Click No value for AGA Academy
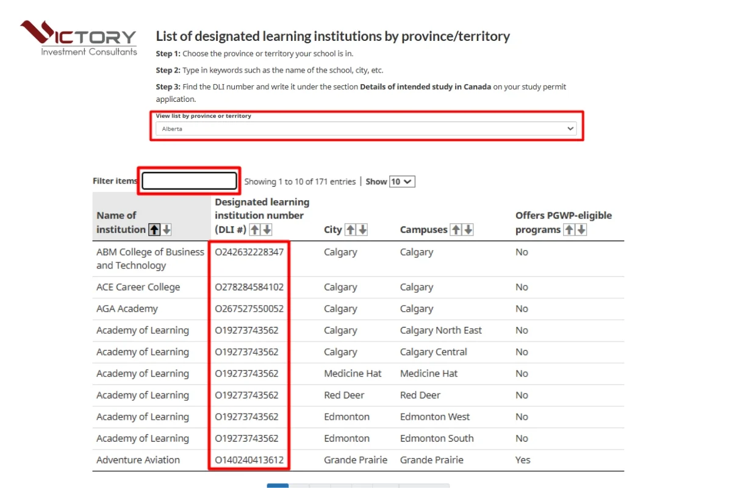The height and width of the screenshot is (488, 732). (522, 309)
